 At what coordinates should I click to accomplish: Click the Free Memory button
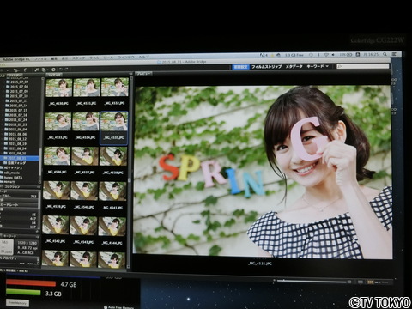point(18,303)
